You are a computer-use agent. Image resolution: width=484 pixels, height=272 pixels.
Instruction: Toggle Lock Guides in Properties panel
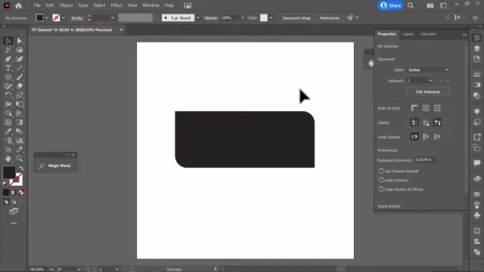coord(426,122)
